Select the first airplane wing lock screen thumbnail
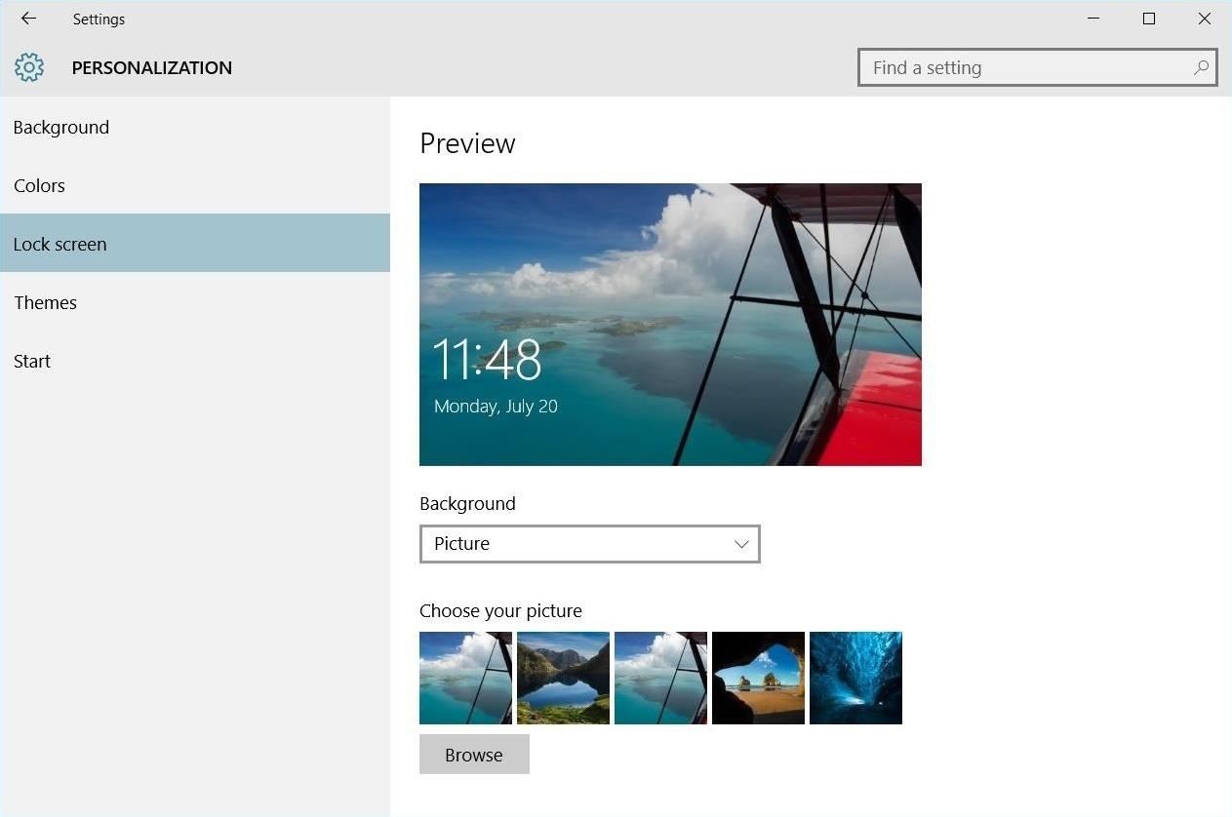Image resolution: width=1232 pixels, height=817 pixels. pyautogui.click(x=465, y=678)
